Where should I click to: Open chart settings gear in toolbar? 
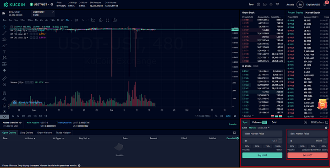(100, 20)
